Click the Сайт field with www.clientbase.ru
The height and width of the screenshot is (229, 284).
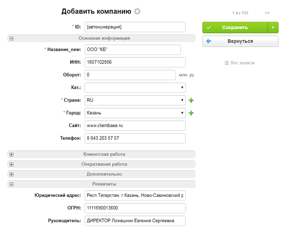point(135,125)
